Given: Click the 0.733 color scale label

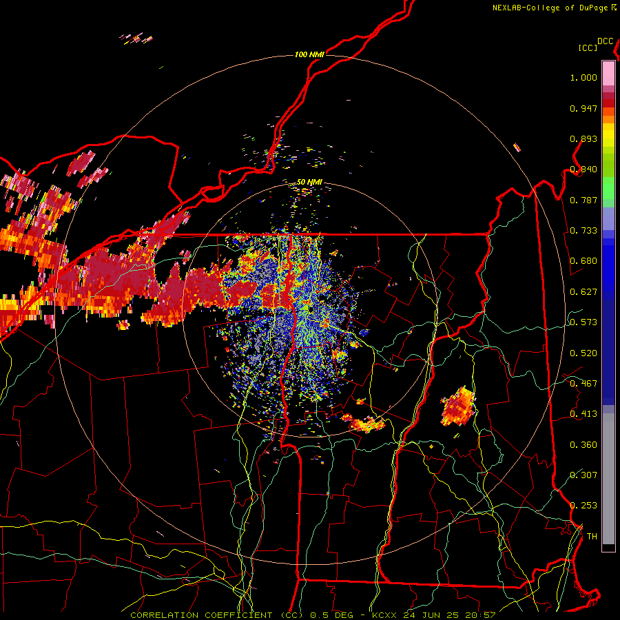Looking at the screenshot, I should click(583, 231).
